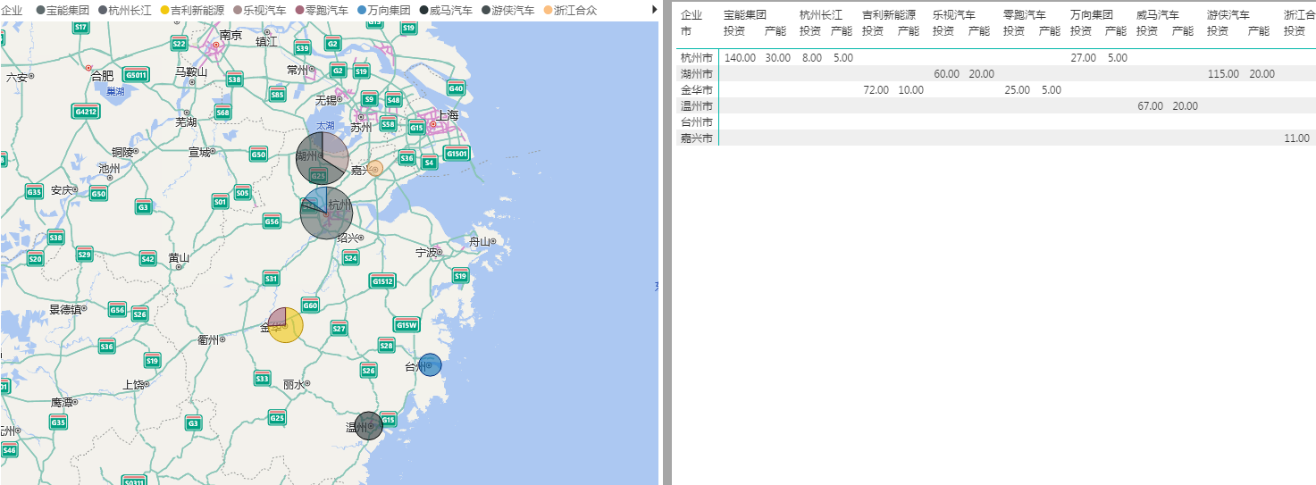Click the 140.00 investment cell
Viewport: 1316px width, 485px height.
(x=740, y=58)
